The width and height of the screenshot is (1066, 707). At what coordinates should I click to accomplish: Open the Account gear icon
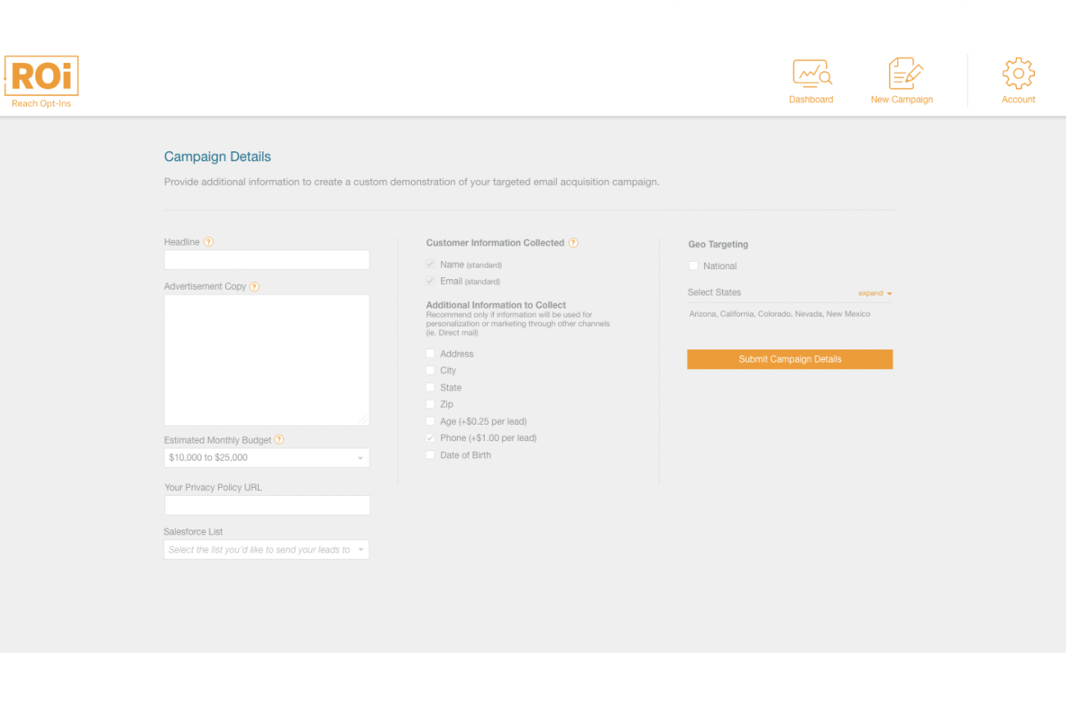tap(1019, 74)
